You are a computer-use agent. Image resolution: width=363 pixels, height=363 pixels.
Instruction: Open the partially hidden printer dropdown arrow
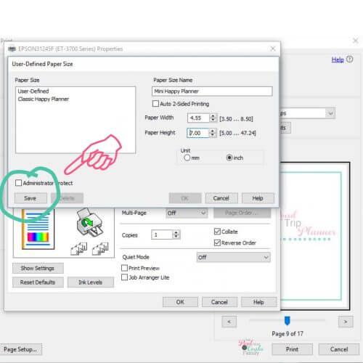[330, 113]
